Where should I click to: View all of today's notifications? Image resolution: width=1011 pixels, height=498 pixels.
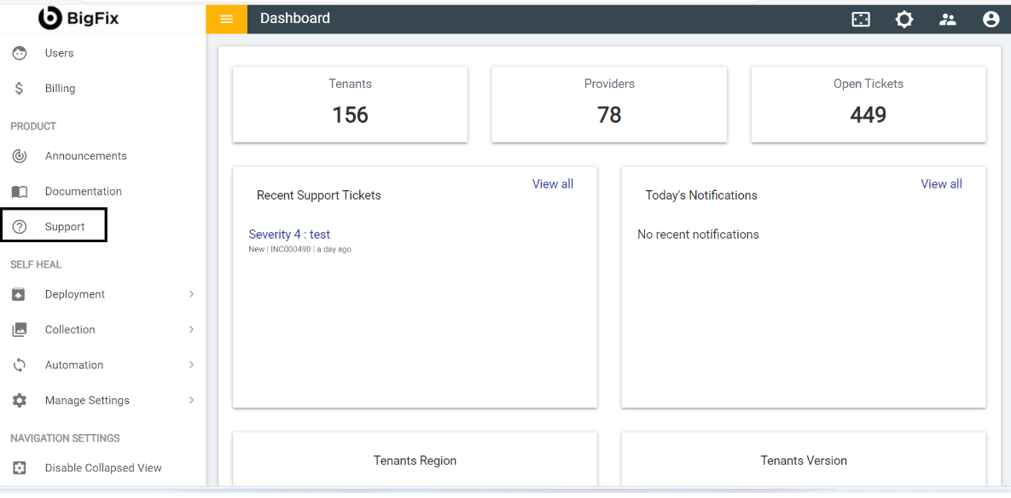point(941,184)
